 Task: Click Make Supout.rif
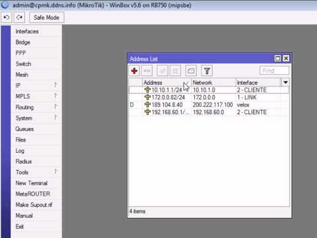[x=36, y=205]
